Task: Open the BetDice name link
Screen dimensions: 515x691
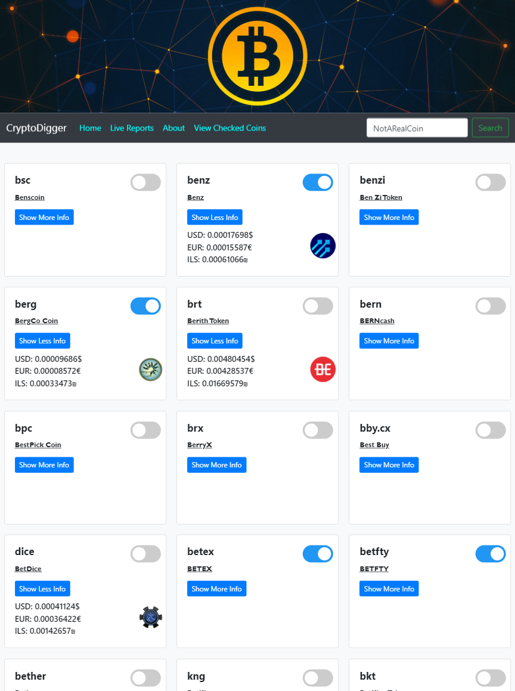Action: pyautogui.click(x=28, y=569)
